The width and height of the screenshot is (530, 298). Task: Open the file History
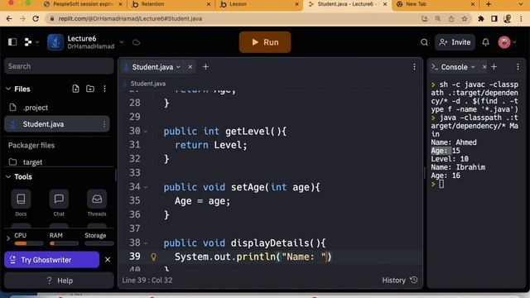[x=399, y=280]
